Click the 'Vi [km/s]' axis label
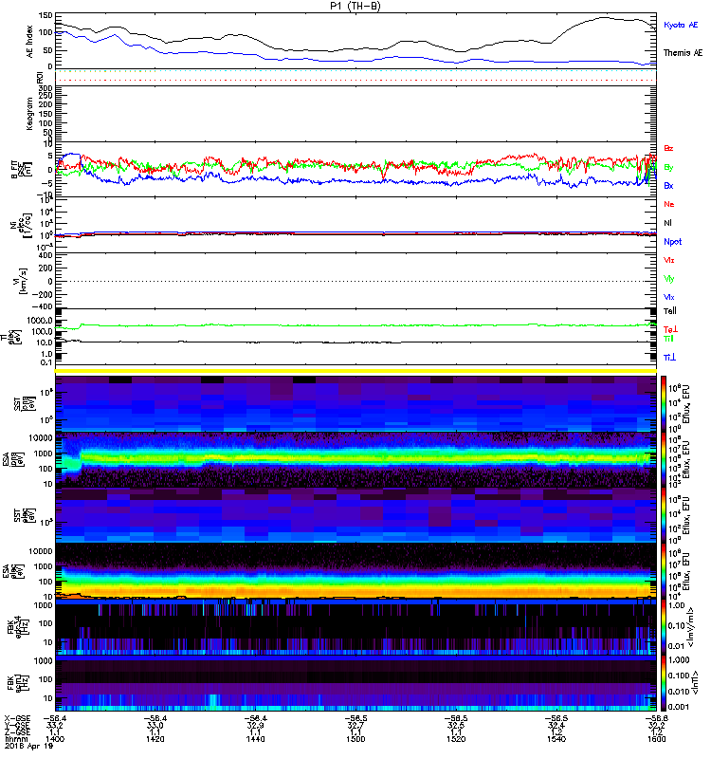Viewport: 711px width, 759px height. coord(22,281)
